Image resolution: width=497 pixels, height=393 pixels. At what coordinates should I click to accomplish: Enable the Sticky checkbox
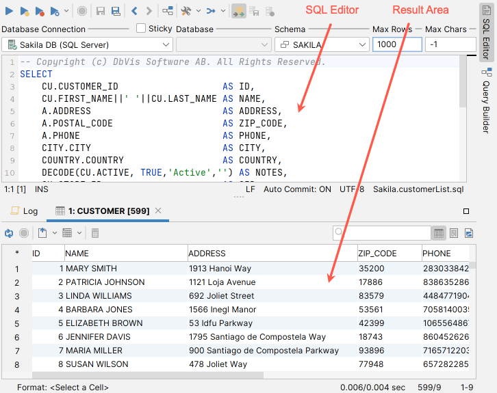click(141, 29)
